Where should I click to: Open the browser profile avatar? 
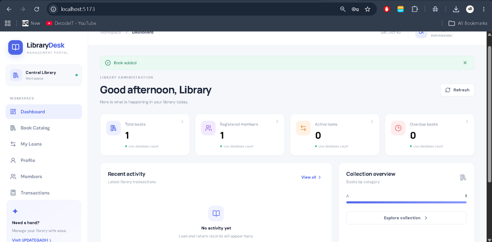(470, 10)
